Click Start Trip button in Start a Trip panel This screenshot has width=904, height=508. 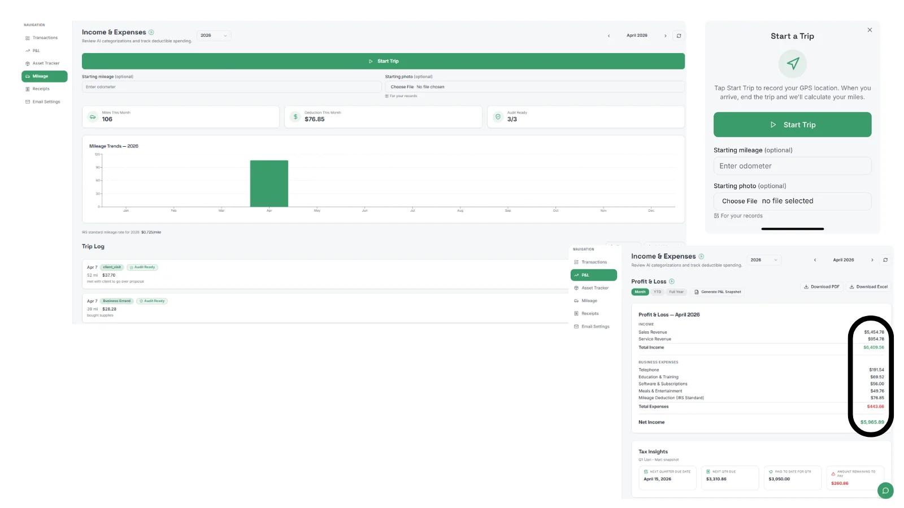(792, 125)
